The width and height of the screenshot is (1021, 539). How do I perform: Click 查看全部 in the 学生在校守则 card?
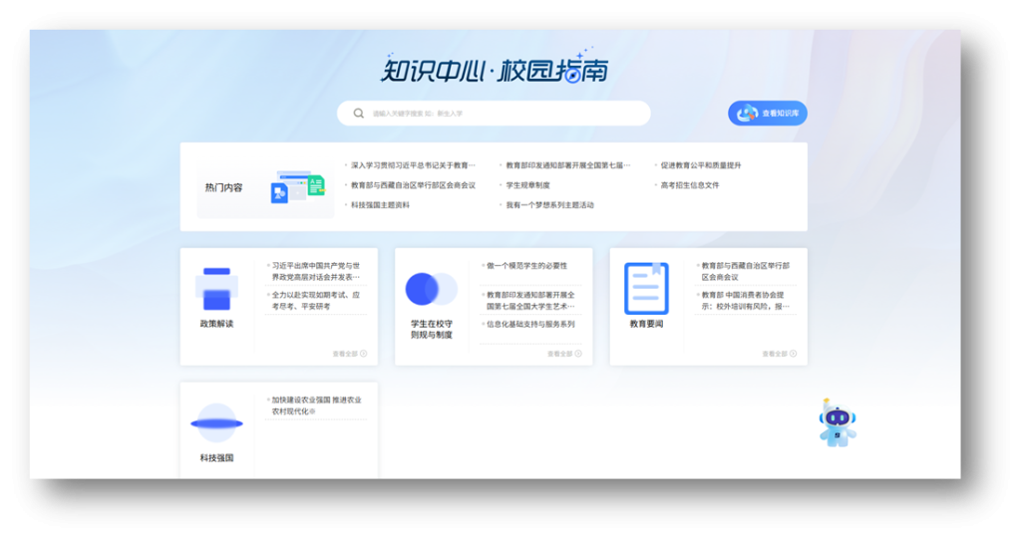point(564,354)
